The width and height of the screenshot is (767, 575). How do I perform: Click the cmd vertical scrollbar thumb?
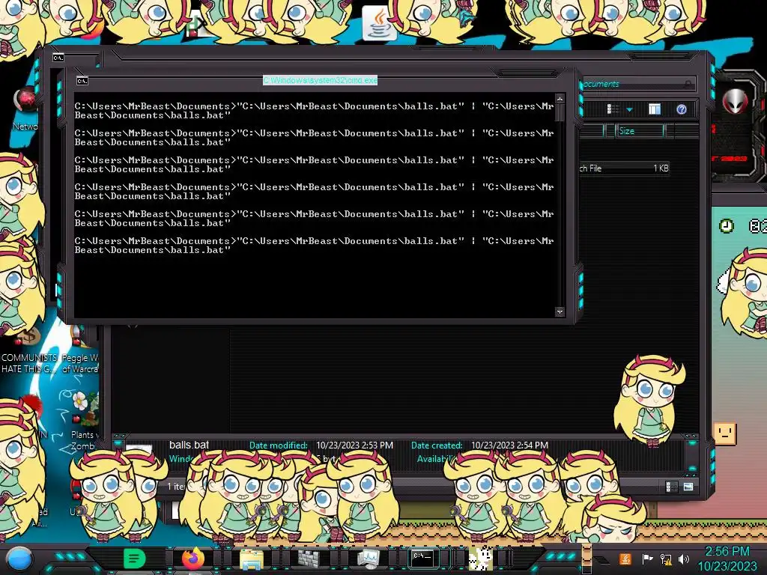click(x=560, y=112)
